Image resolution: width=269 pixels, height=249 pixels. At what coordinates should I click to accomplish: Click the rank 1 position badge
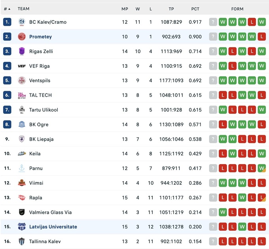(7, 22)
